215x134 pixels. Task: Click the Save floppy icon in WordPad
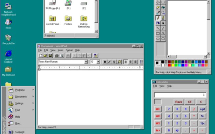coord(50,56)
